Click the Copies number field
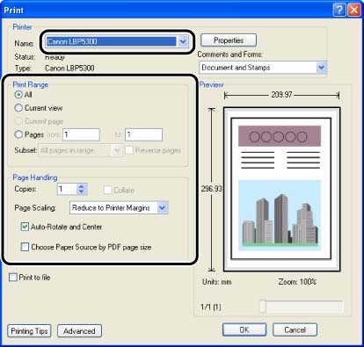Viewport: 364px width, 347px height. 67,189
